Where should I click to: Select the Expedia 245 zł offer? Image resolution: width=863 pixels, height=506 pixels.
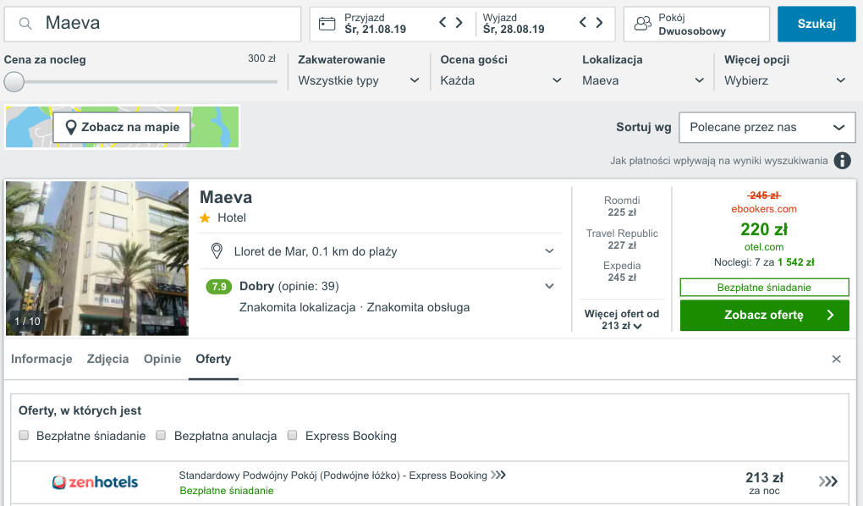[x=622, y=271]
